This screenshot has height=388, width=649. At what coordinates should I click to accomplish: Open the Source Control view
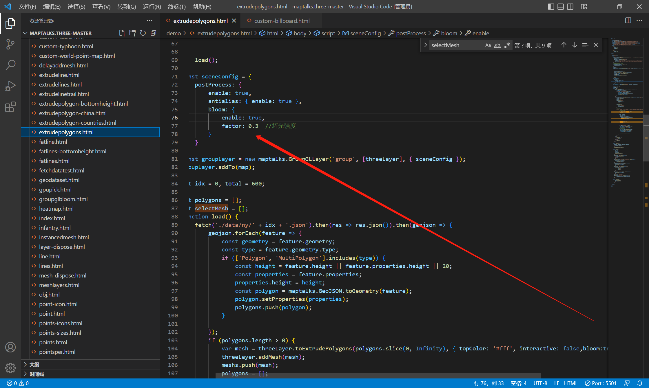[10, 44]
